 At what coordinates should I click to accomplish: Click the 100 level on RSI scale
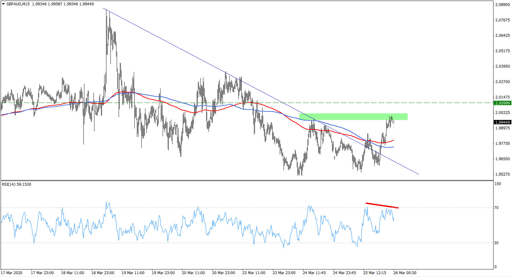(x=497, y=184)
